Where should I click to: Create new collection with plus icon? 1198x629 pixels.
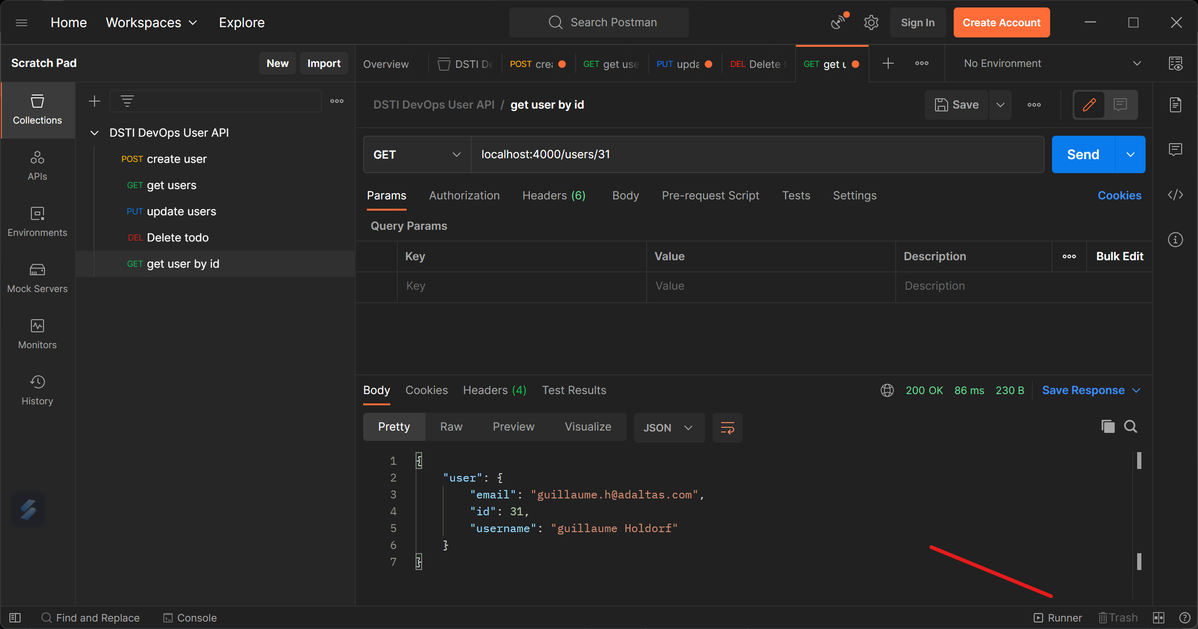point(95,101)
